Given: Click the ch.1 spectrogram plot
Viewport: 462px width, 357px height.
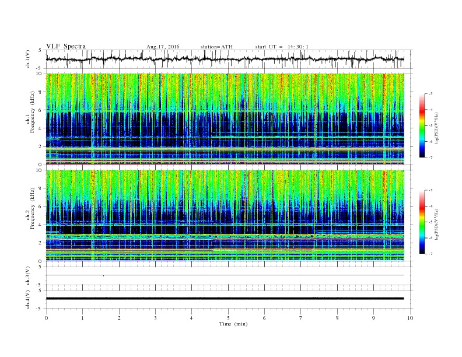Looking at the screenshot, I should pos(225,119).
